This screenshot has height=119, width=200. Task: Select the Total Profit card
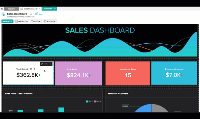[79, 73]
